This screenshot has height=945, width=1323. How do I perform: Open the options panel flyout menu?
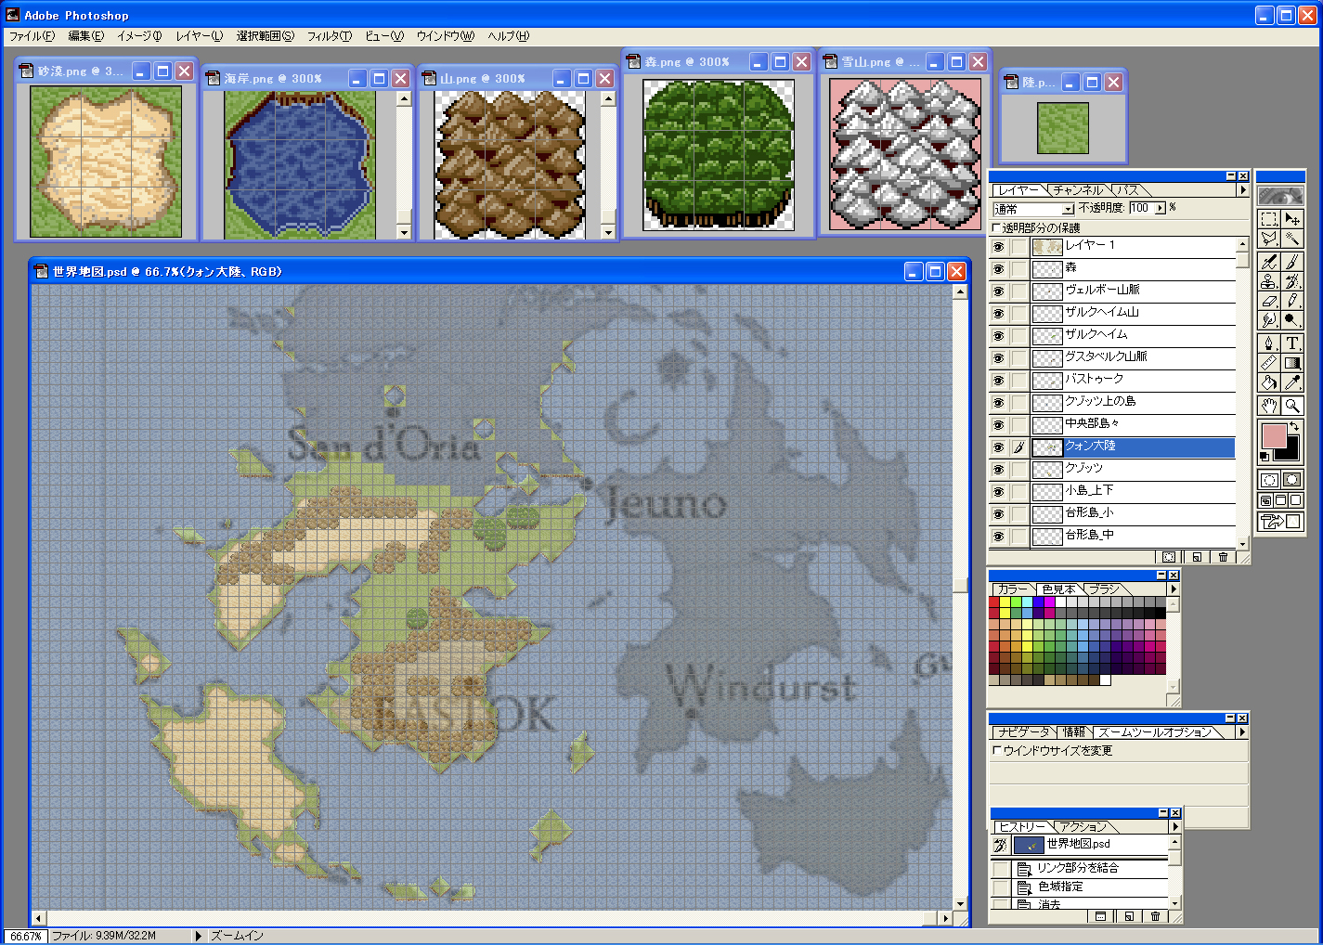tap(1242, 731)
